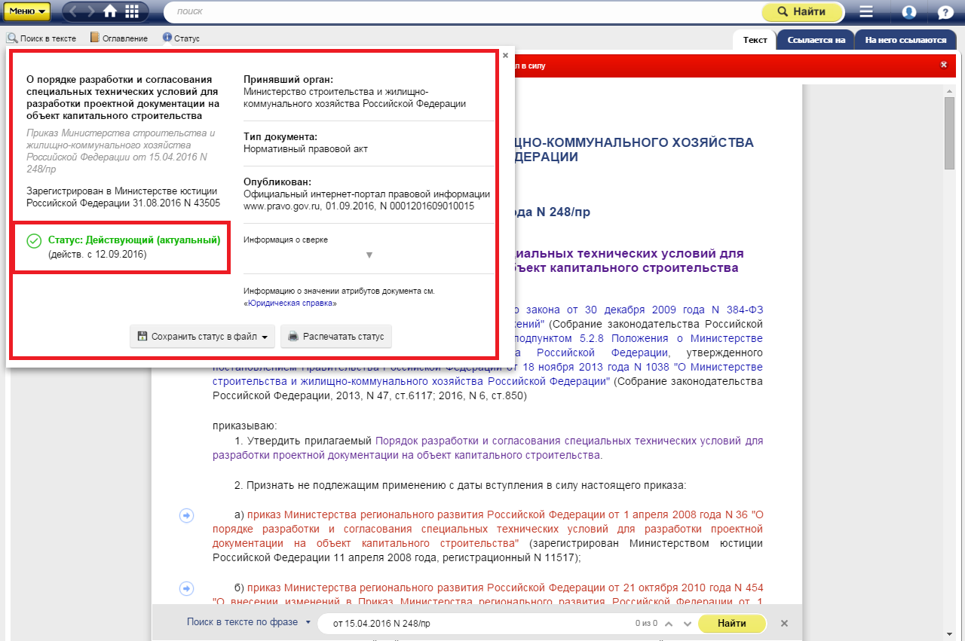Expand Информация о сверке section
The width and height of the screenshot is (965, 641).
coord(369,255)
